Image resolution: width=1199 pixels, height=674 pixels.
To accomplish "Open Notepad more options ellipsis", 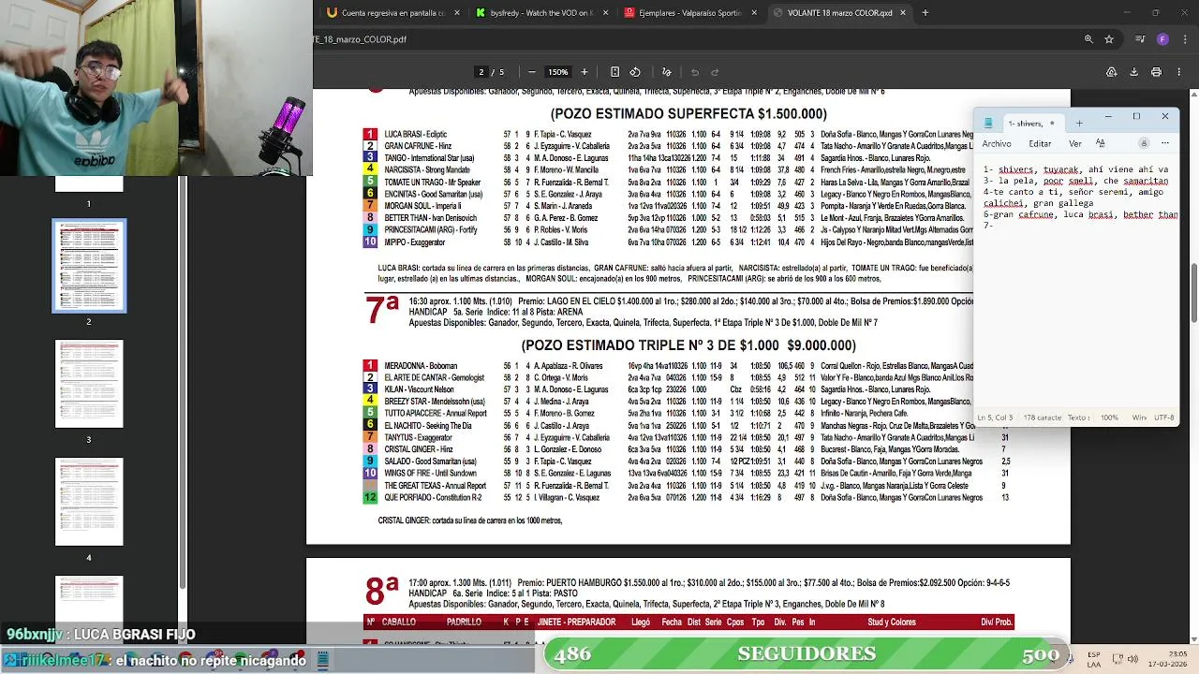I will pos(1165,143).
